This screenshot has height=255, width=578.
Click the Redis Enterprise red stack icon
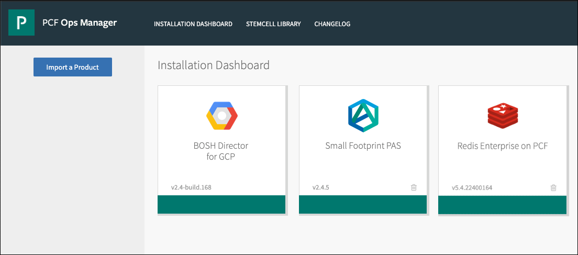tap(503, 116)
